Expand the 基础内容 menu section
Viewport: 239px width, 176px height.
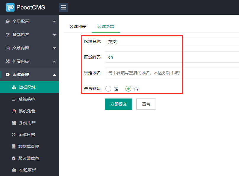30,35
